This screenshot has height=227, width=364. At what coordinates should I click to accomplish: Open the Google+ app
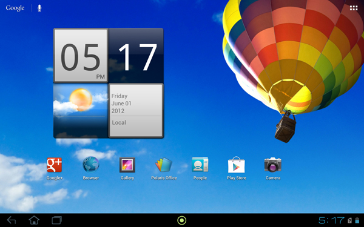pyautogui.click(x=55, y=168)
